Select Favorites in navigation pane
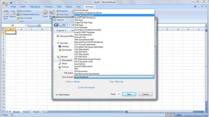This screenshot has width=209, height=117. (62, 43)
